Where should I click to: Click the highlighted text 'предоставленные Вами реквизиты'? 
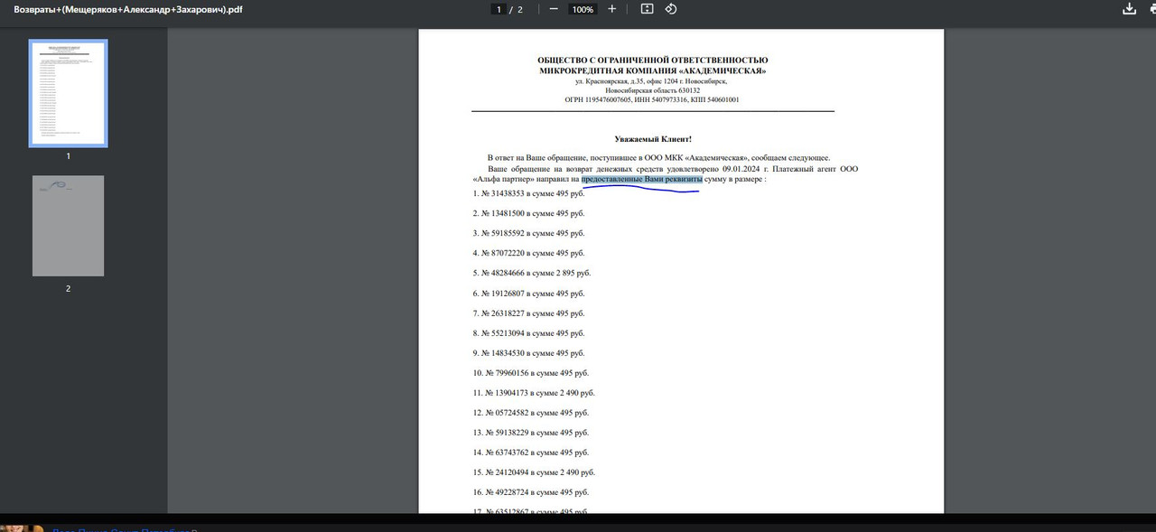click(x=641, y=179)
